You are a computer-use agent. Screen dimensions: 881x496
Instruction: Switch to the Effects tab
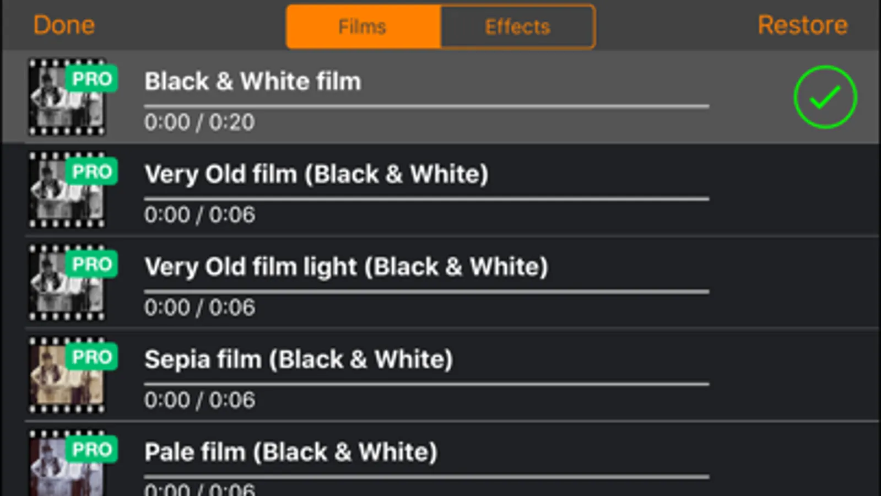click(517, 26)
